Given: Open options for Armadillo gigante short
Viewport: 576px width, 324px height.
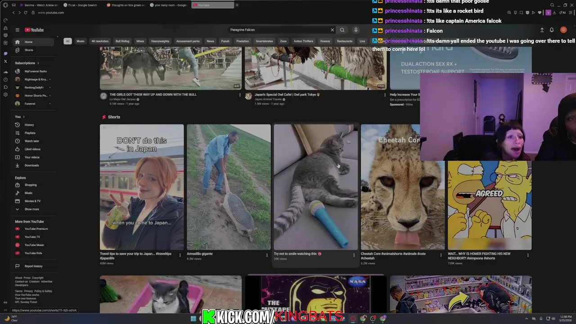Looking at the screenshot, I should coord(267,255).
